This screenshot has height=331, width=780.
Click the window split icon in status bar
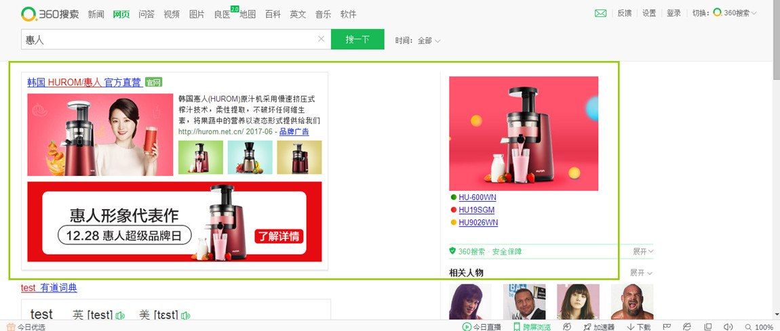(x=707, y=326)
